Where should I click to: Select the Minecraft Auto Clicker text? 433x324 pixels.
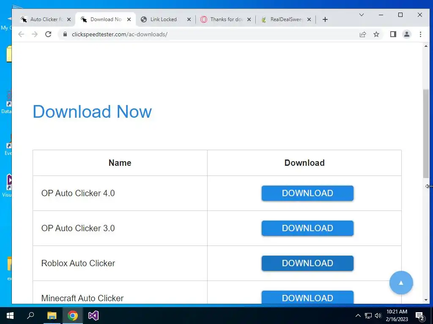point(82,298)
